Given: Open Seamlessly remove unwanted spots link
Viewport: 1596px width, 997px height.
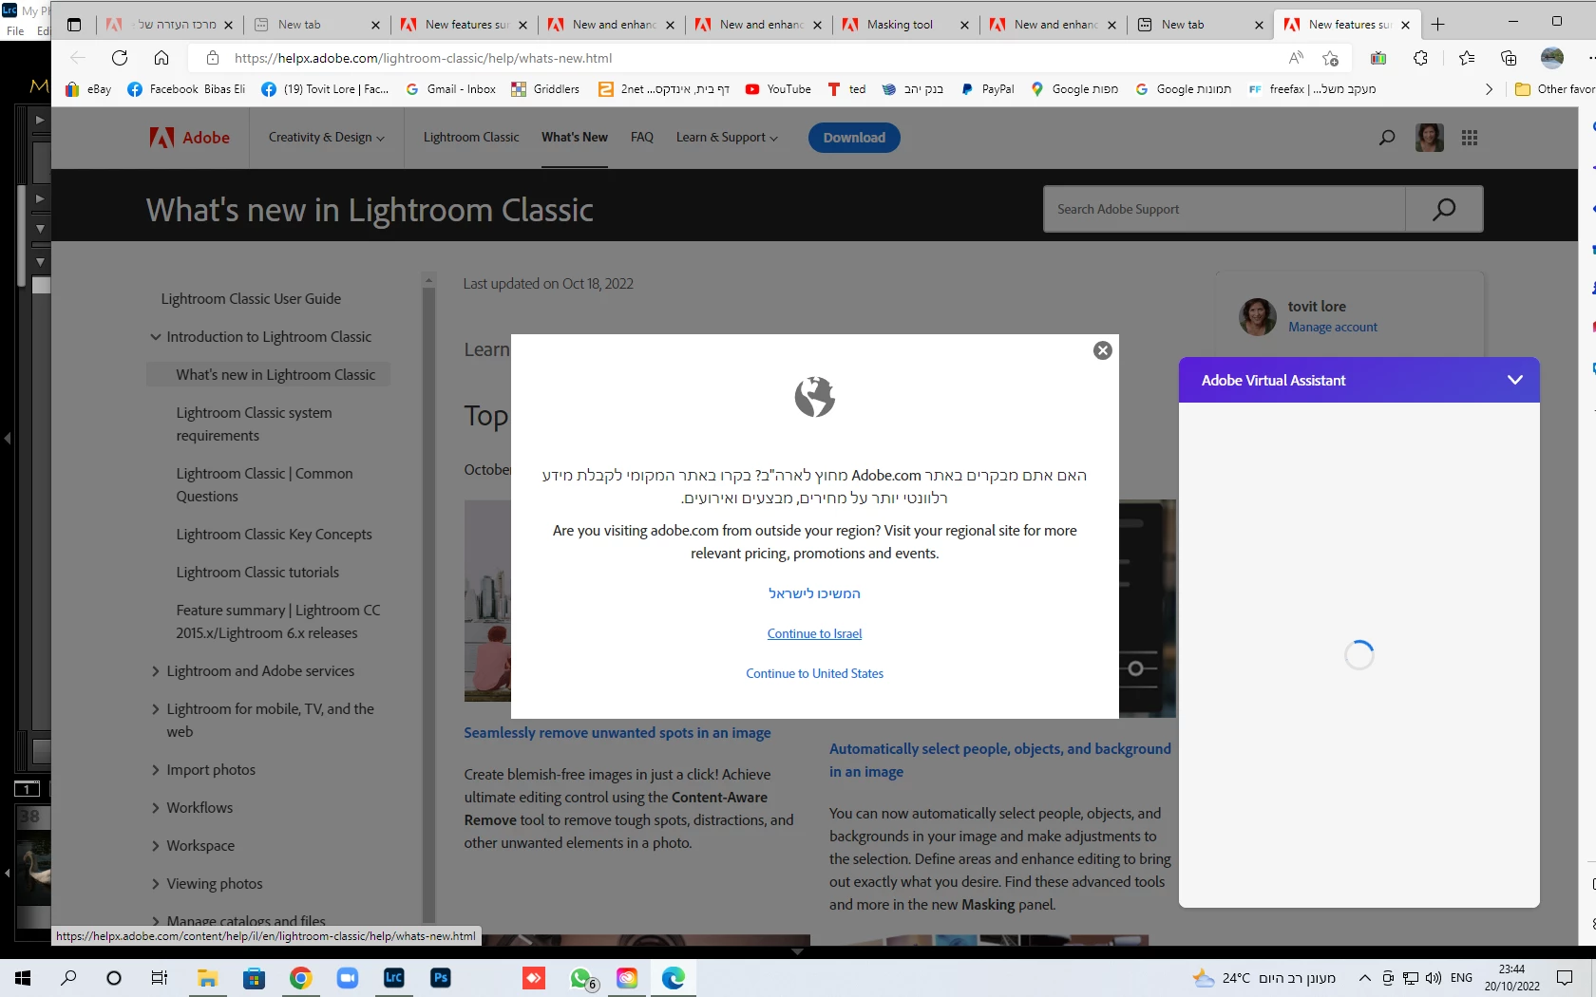Looking at the screenshot, I should point(617,733).
